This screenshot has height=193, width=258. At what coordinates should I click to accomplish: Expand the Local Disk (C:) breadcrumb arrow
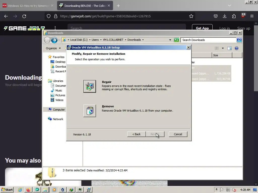pyautogui.click(x=90, y=40)
